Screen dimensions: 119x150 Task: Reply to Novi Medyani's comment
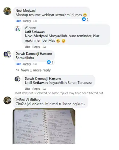(27, 21)
